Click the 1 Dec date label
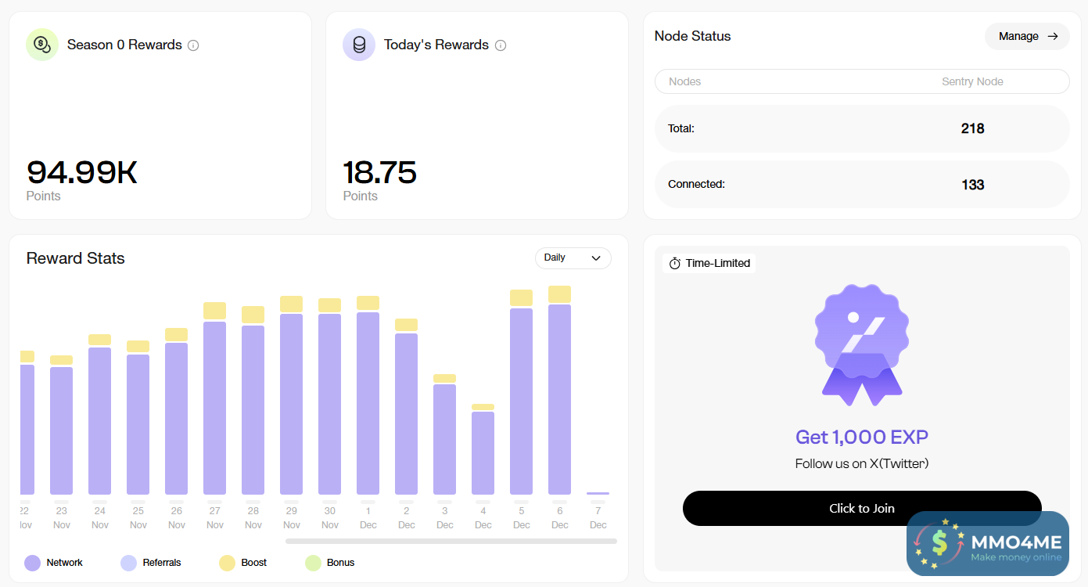The image size is (1088, 587). 368,517
